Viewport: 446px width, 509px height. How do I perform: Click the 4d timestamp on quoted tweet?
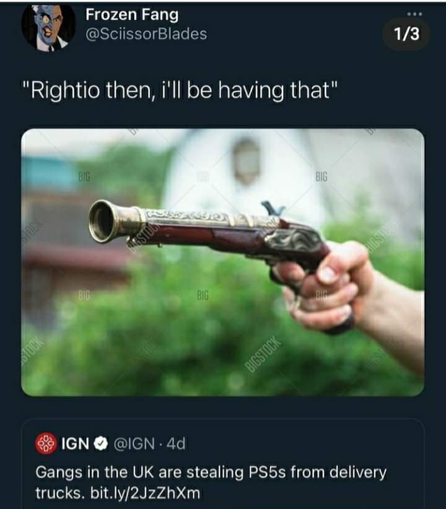(176, 443)
